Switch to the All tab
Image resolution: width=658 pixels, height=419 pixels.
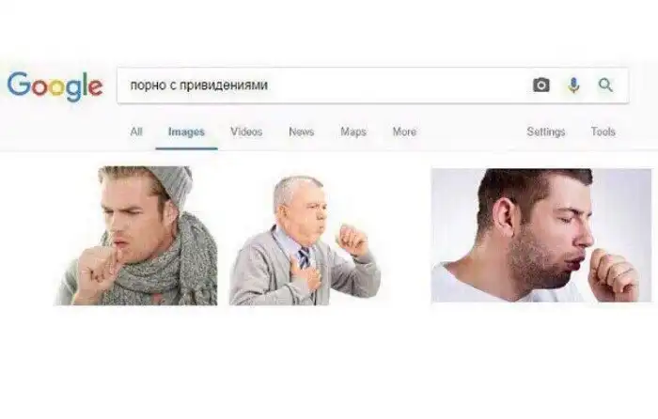136,132
